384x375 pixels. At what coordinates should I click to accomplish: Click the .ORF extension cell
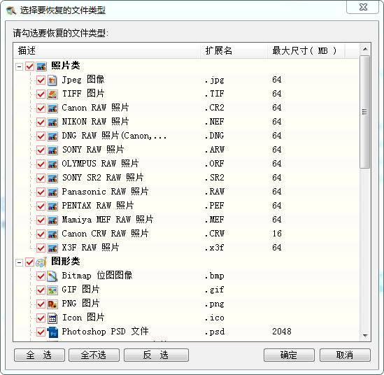[214, 164]
